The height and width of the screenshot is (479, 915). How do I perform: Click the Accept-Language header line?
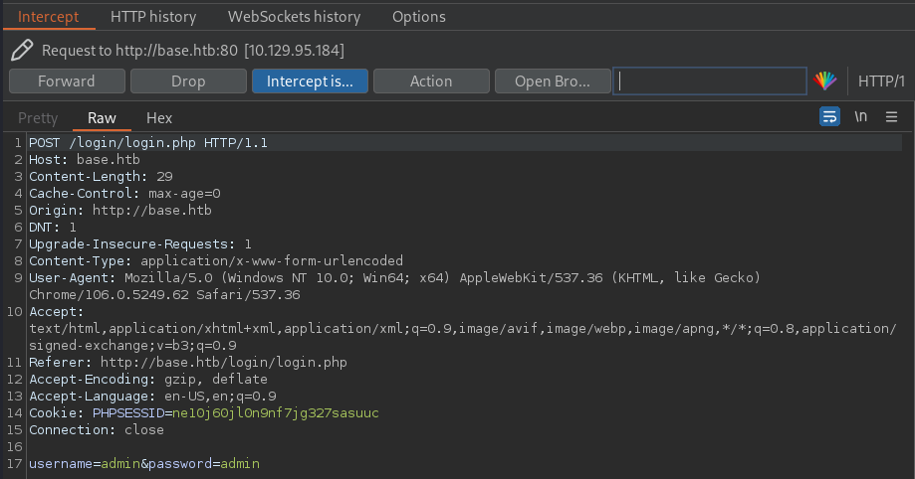153,397
